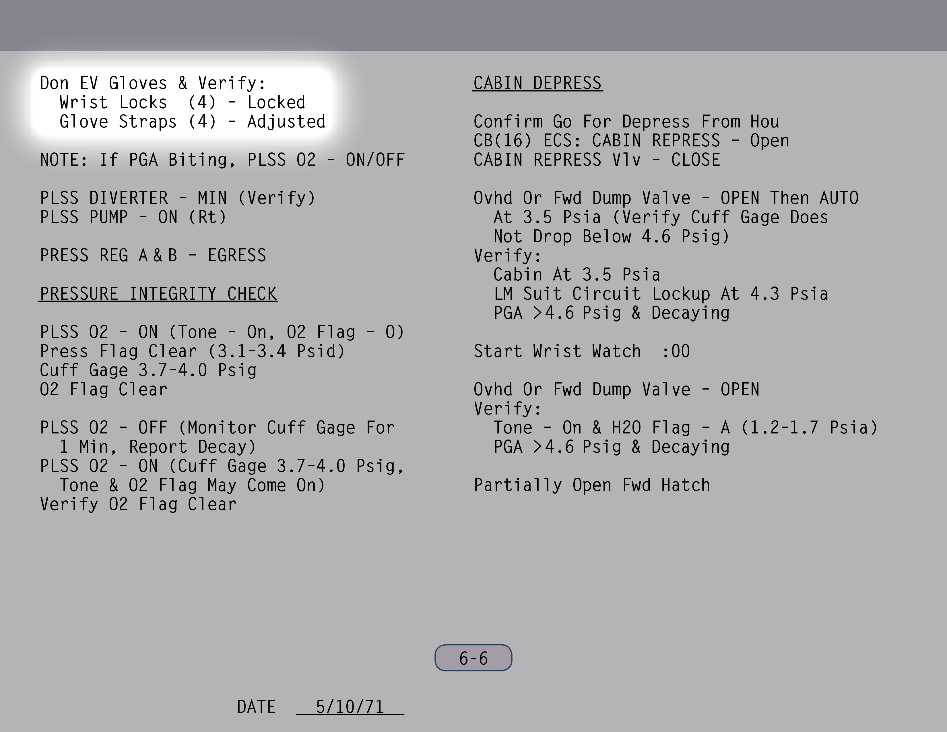Select PLSS DIVERTER - MIN (Verify) step

click(x=177, y=198)
